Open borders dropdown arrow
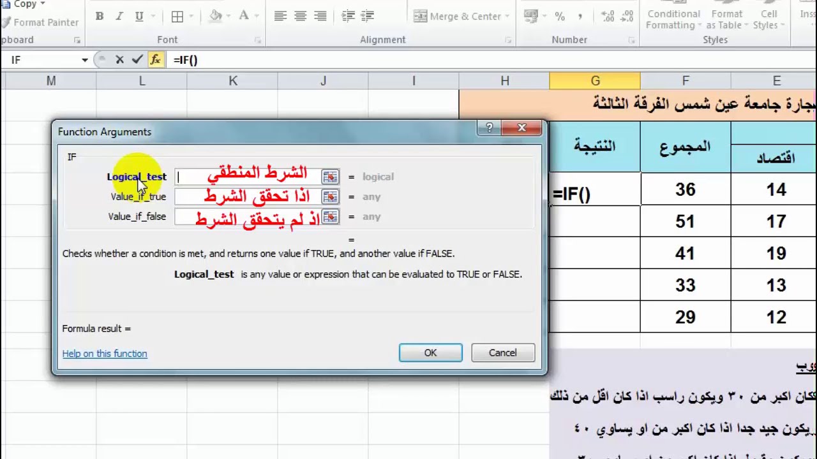Screen dimensions: 817x459 click(x=192, y=17)
